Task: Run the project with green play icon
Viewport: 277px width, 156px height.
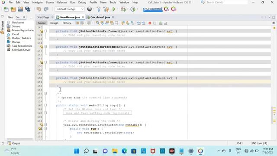Action: [x=114, y=9]
